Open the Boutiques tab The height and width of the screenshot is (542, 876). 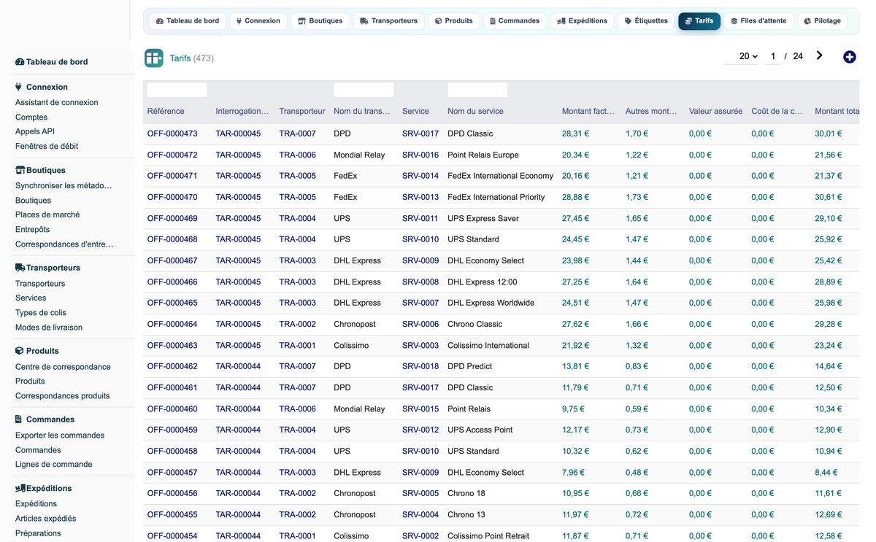click(x=320, y=21)
